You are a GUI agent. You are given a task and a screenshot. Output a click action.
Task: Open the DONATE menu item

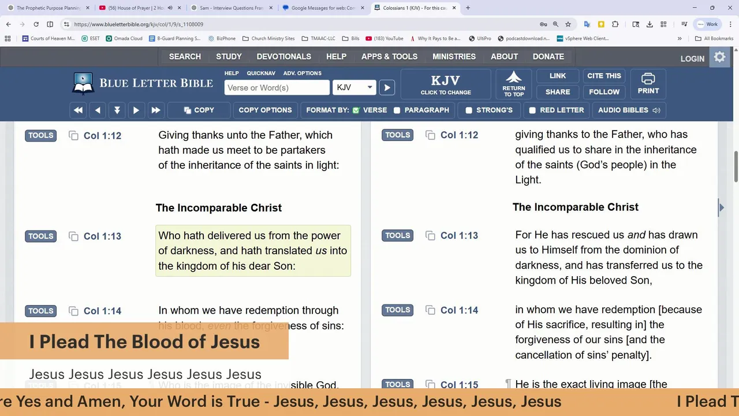coord(548,57)
